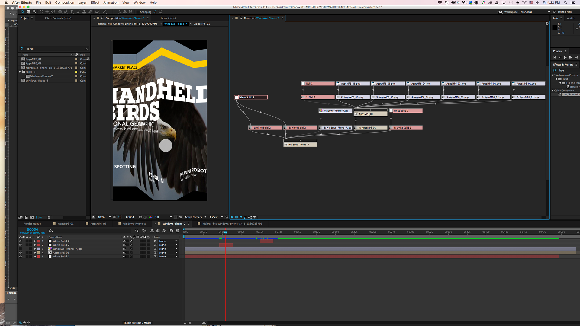Toggle shy switch for AppsMP6_01 layer
Screen dimensions: 580x326
tap(124, 253)
